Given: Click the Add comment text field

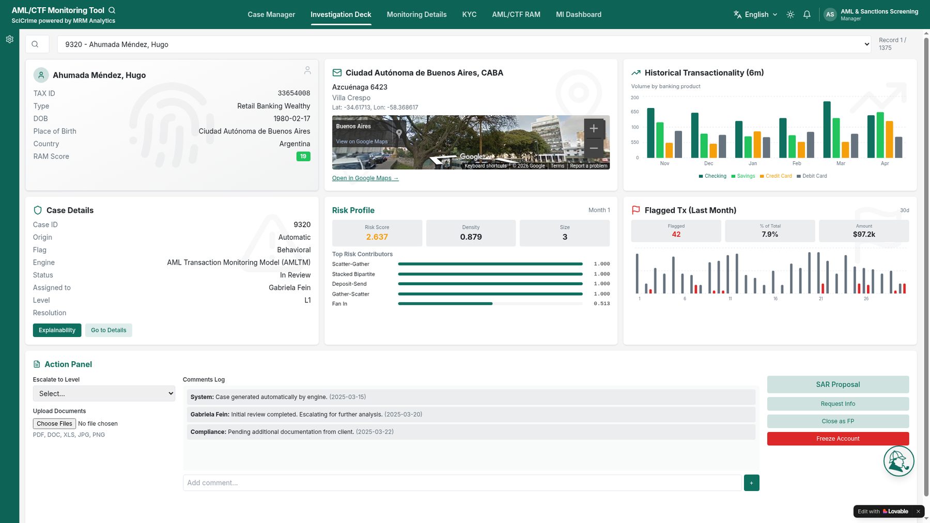Looking at the screenshot, I should pyautogui.click(x=462, y=483).
